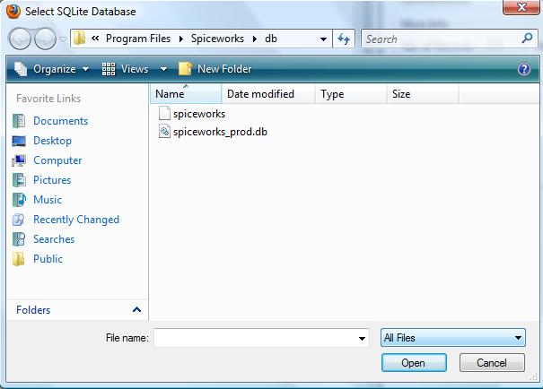
Task: Sort by Date modified column header
Action: coord(268,94)
